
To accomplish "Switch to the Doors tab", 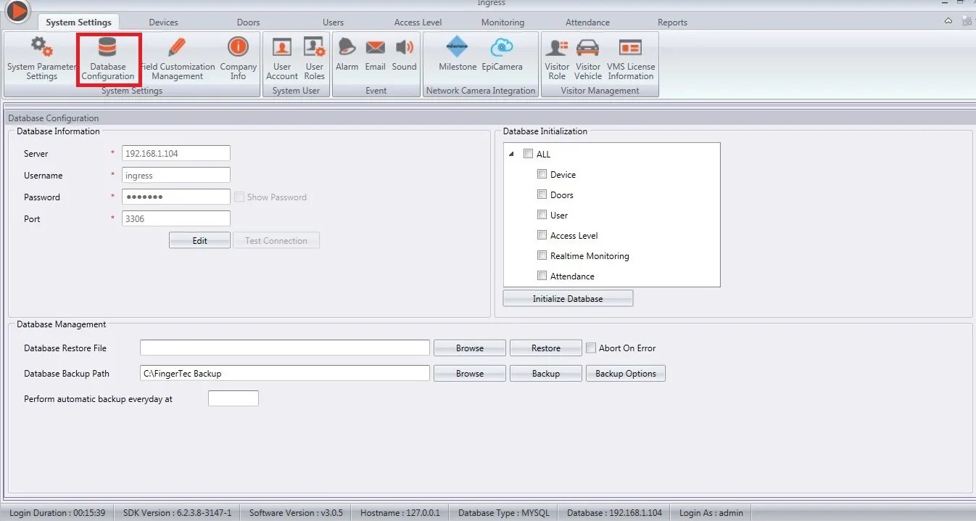I will [248, 22].
